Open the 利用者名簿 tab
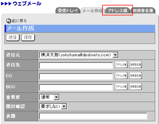This screenshot has width=159, height=124. [x=143, y=11]
